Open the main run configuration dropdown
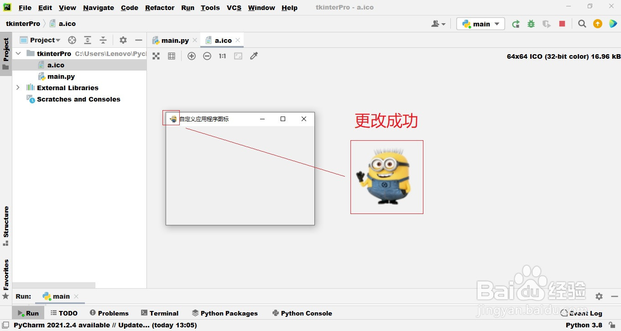The height and width of the screenshot is (331, 621). pyautogui.click(x=480, y=24)
